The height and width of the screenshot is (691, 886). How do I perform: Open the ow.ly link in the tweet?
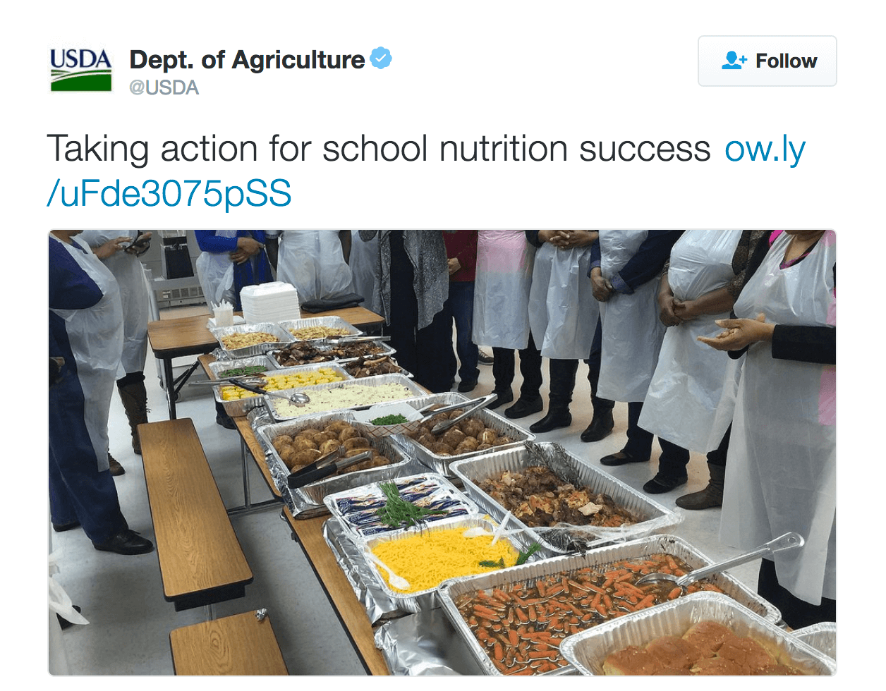[765, 149]
